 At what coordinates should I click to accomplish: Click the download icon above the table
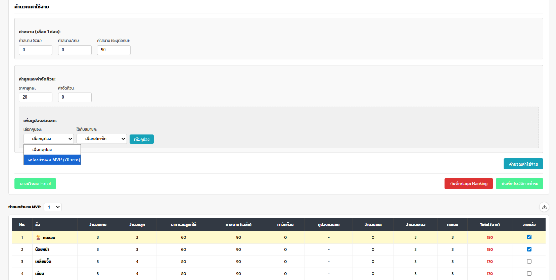pyautogui.click(x=544, y=207)
